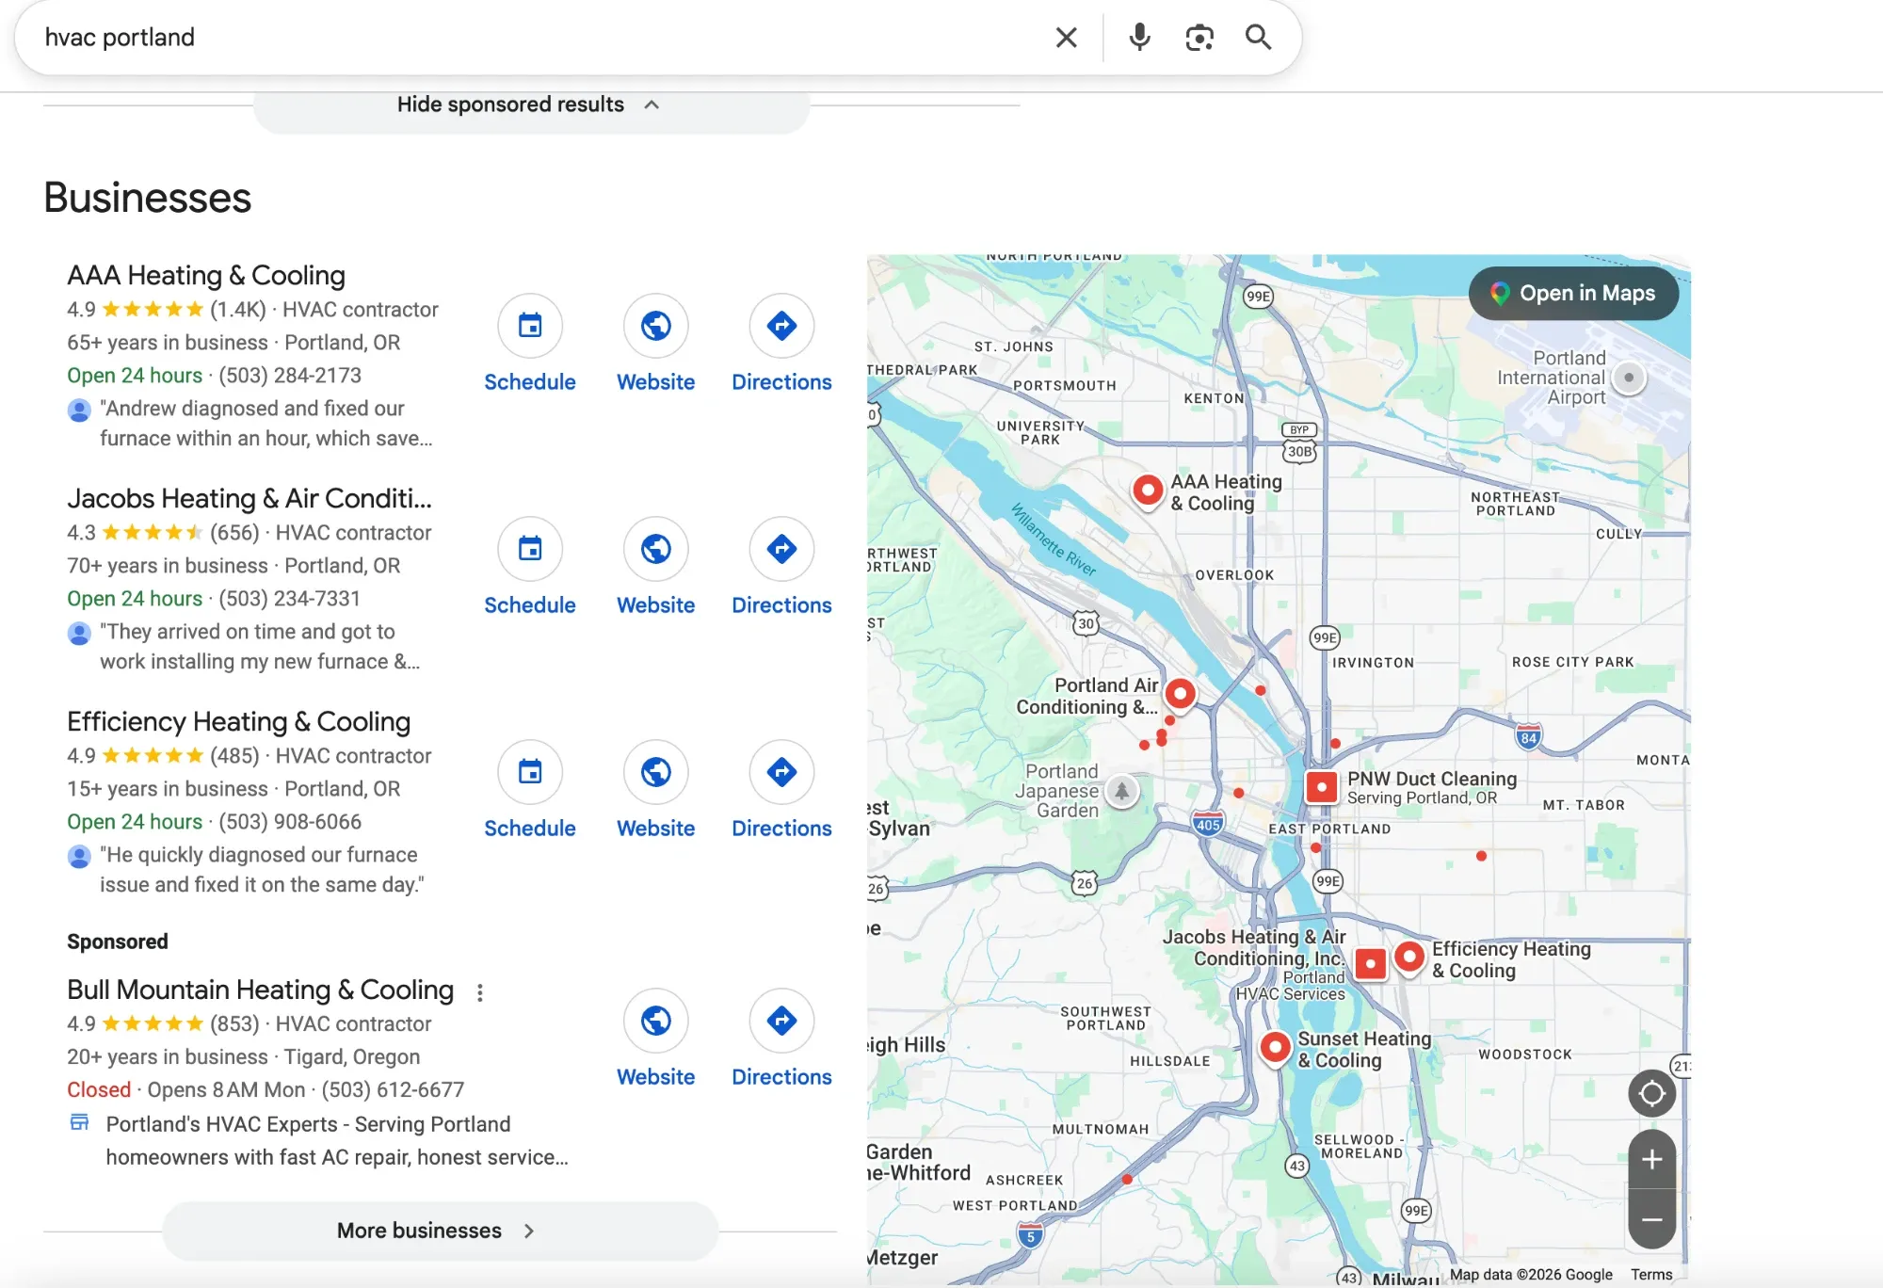This screenshot has height=1288, width=1883.
Task: Clear the search box with the X icon
Action: (x=1066, y=38)
